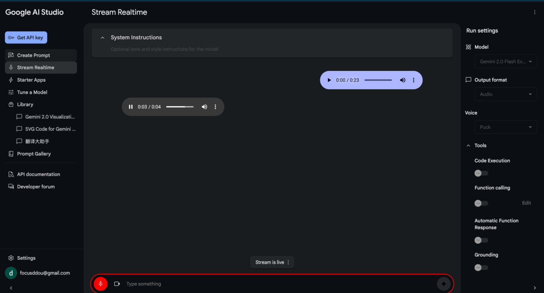
Task: Collapse the System Instructions section
Action: [103, 38]
